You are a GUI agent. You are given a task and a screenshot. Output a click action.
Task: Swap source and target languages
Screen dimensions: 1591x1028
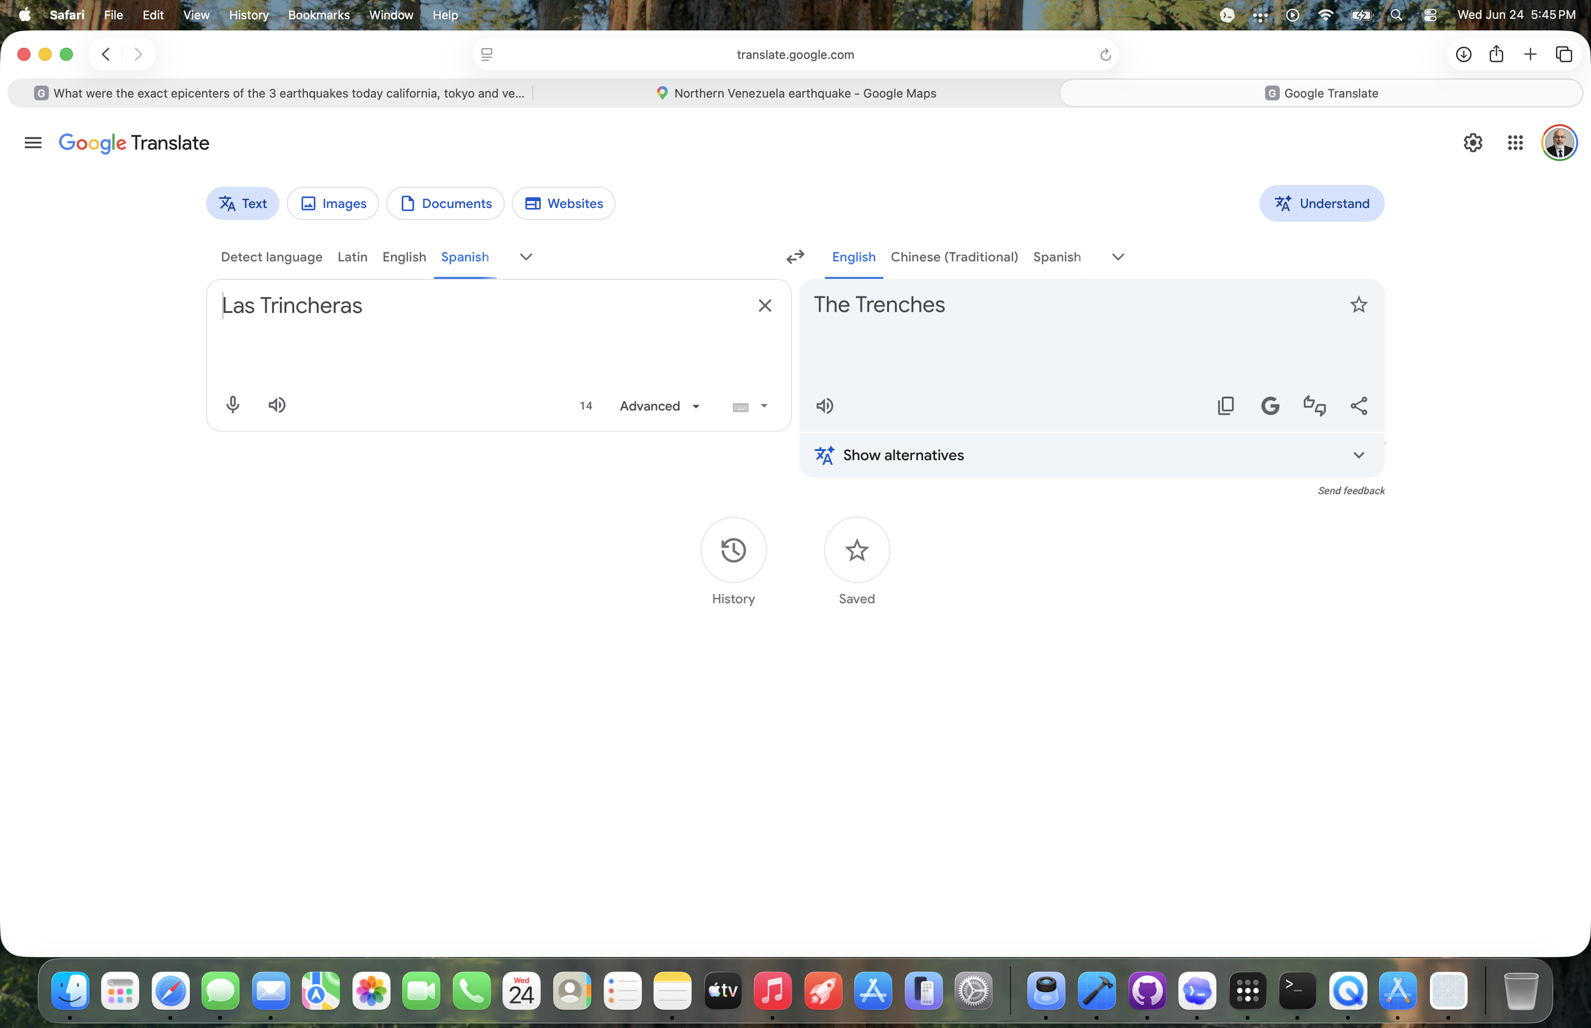pos(795,257)
